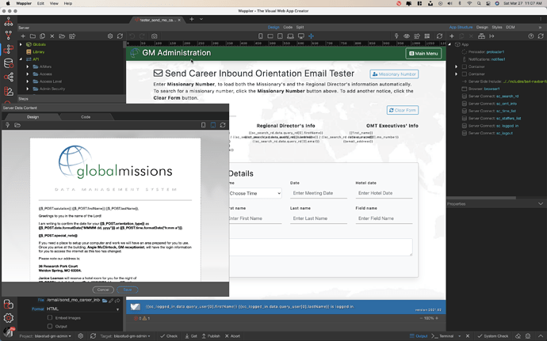
Task: Select laptop viewport icon
Action: tap(290, 36)
